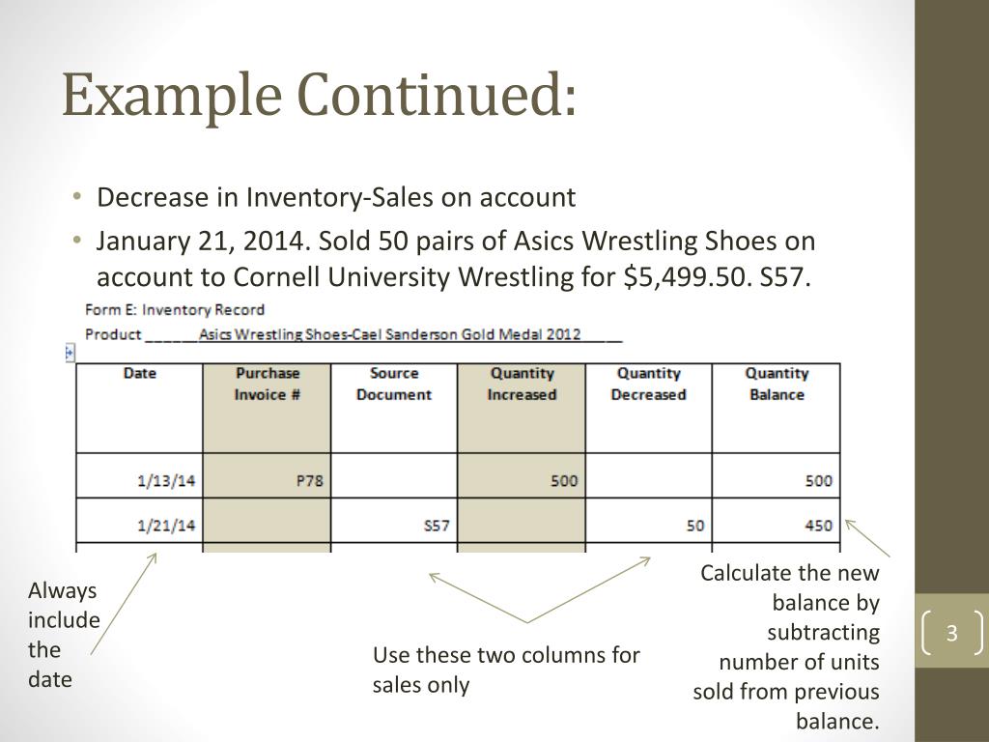Click the Use these two columns note

[506, 670]
